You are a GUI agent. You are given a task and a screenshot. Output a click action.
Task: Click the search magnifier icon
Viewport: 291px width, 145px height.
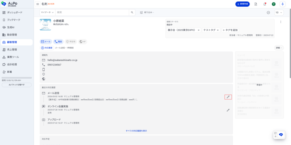tap(132, 12)
